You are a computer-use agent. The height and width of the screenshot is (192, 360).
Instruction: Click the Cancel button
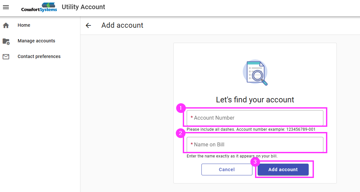(x=227, y=169)
